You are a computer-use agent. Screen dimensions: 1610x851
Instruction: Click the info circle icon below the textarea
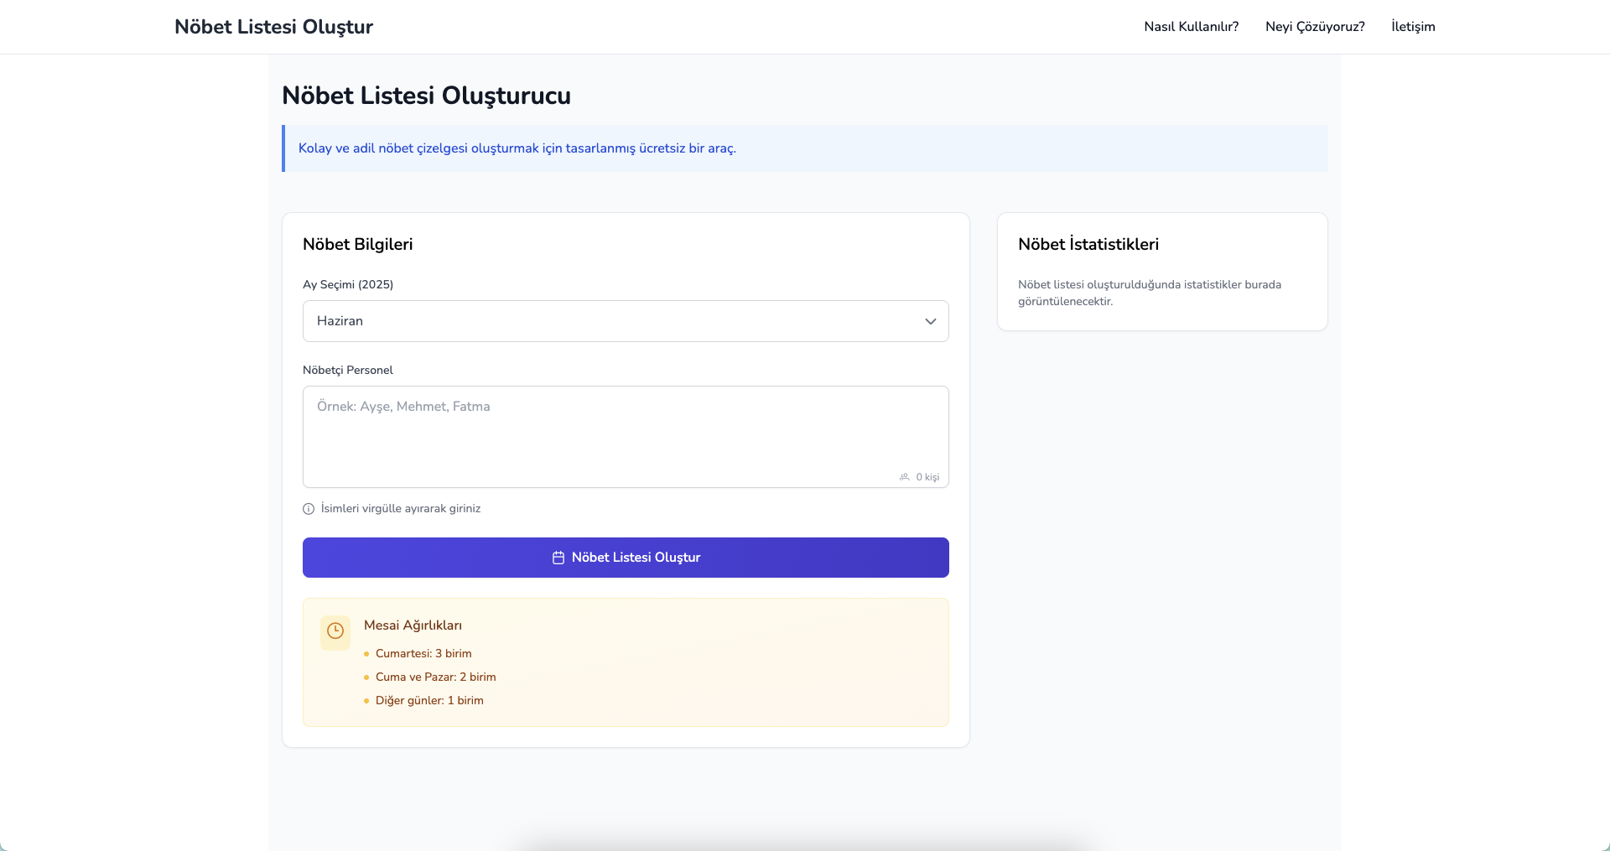(309, 509)
